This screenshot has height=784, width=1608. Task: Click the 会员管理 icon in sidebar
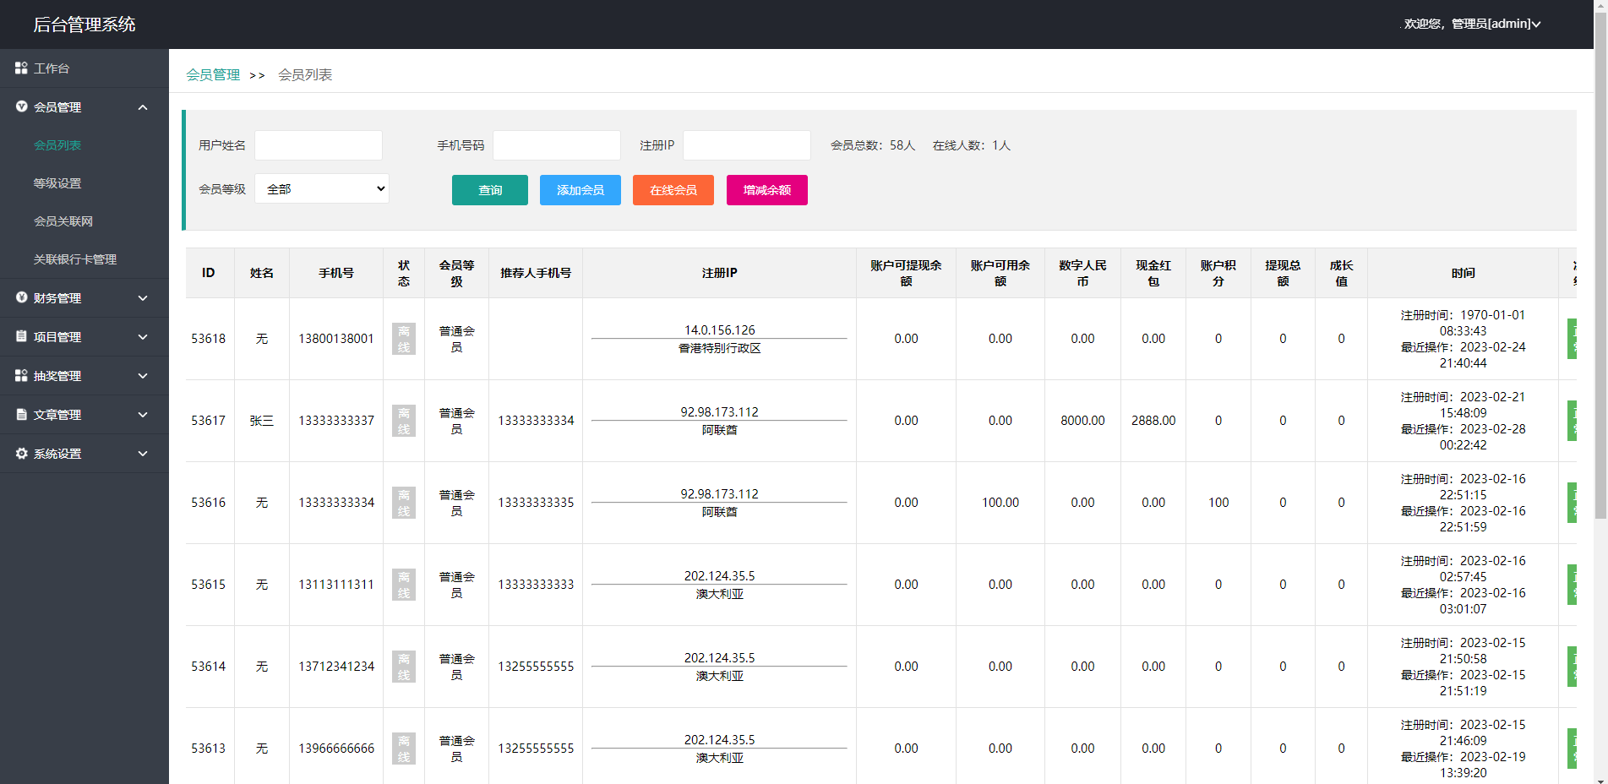click(x=21, y=106)
